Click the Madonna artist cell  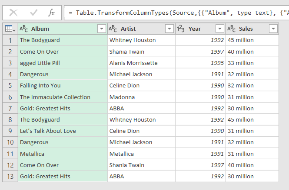(x=141, y=97)
